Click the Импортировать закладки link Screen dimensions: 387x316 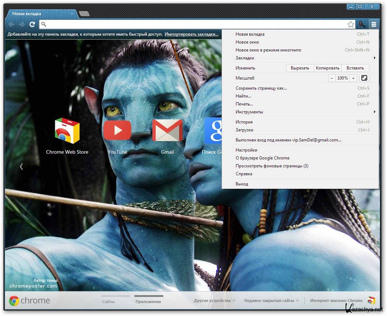coord(191,34)
